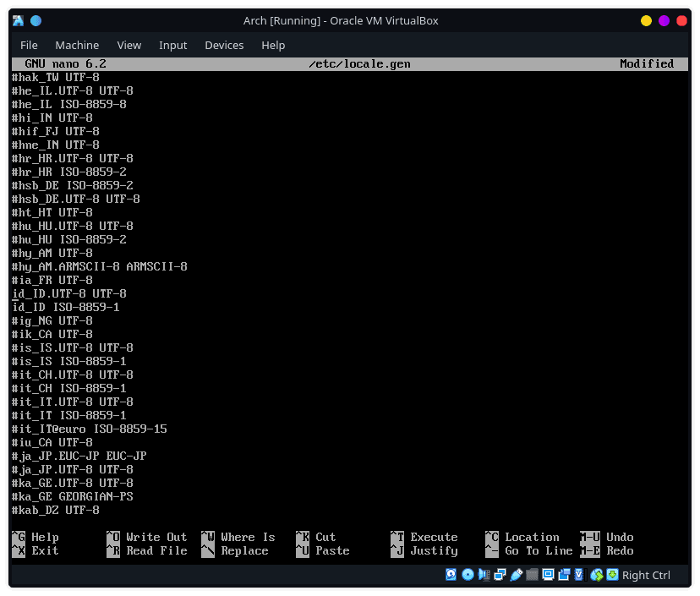Click the ^W Where Is shortcut
The image size is (700, 596).
(238, 537)
